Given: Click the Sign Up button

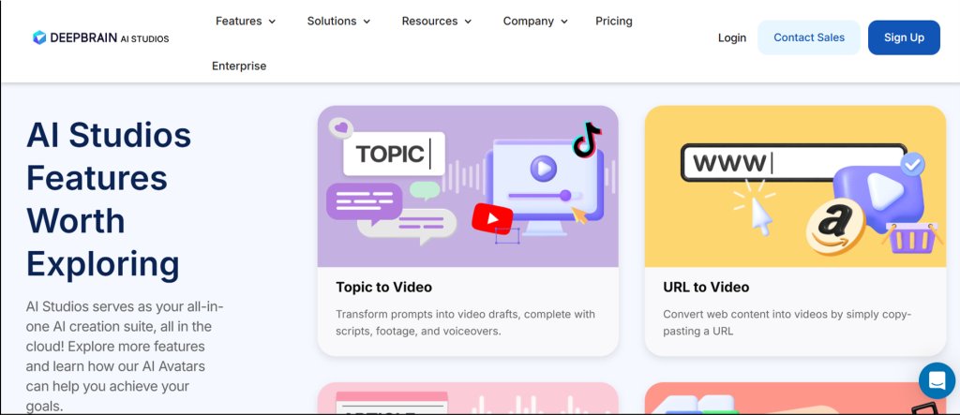Looking at the screenshot, I should pos(904,37).
